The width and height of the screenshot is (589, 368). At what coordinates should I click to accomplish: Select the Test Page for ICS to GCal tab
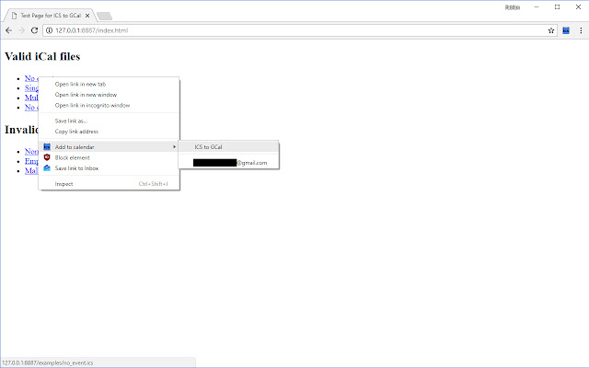coord(49,16)
